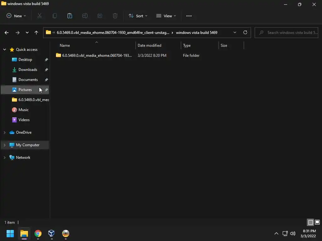Viewport: 322px width, 241px height.
Task: Click the windows vista build 5469 breadcrumb
Action: tap(197, 33)
